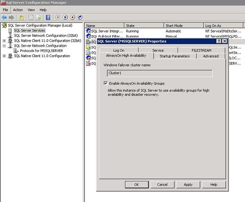Screen dimensions: 245x202
Task: Switch to the Advanced tab
Action: click(x=211, y=56)
